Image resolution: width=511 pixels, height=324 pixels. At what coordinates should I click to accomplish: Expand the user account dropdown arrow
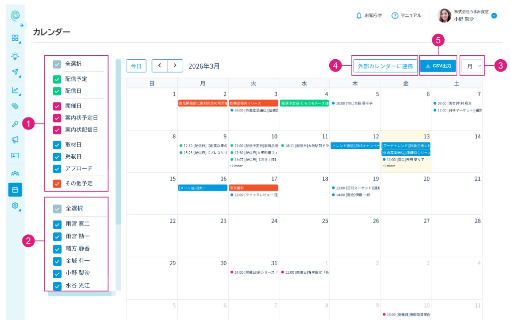pos(494,16)
